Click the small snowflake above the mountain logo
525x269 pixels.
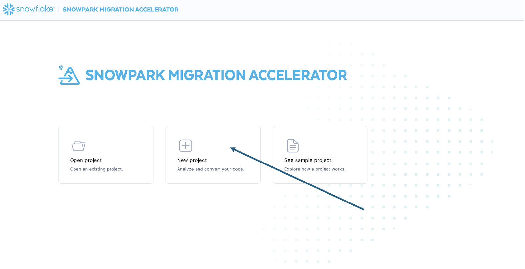(61, 67)
